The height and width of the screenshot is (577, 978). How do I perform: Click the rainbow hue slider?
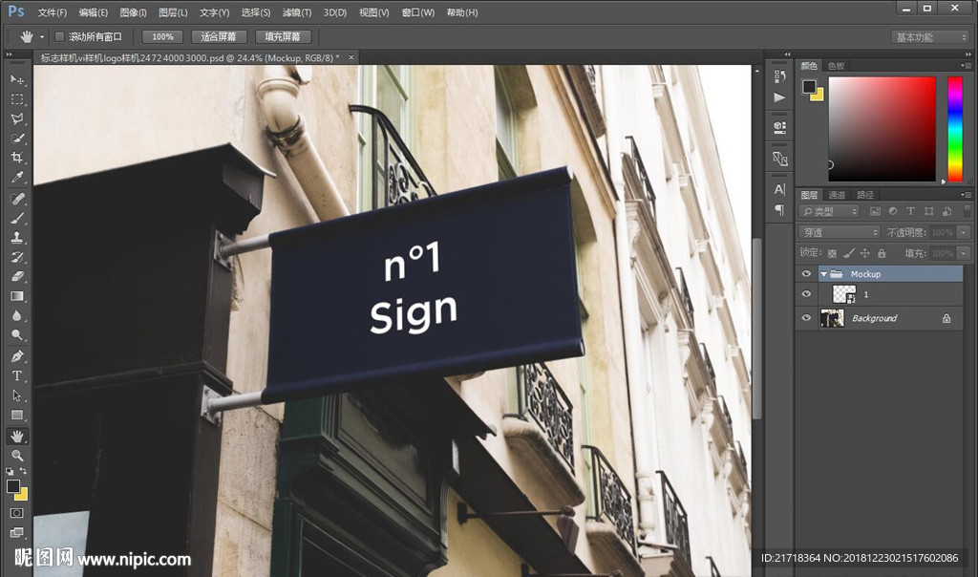point(955,129)
